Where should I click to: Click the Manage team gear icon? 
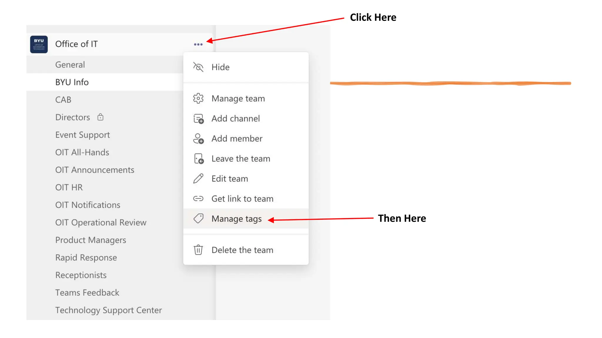click(x=198, y=99)
